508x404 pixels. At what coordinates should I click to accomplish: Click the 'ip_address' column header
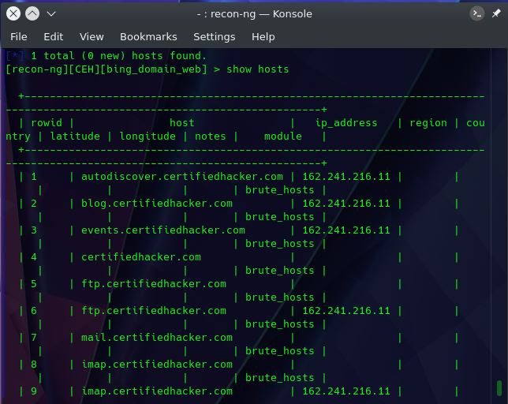coord(346,123)
